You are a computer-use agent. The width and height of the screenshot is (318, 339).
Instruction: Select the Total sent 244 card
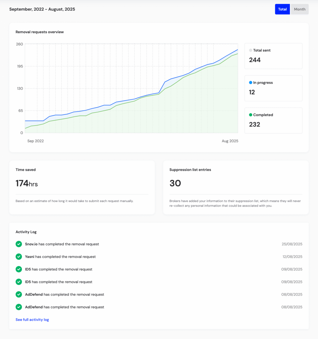[273, 56]
